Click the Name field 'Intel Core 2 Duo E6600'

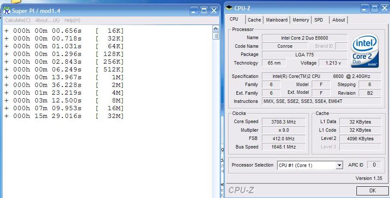(x=304, y=38)
